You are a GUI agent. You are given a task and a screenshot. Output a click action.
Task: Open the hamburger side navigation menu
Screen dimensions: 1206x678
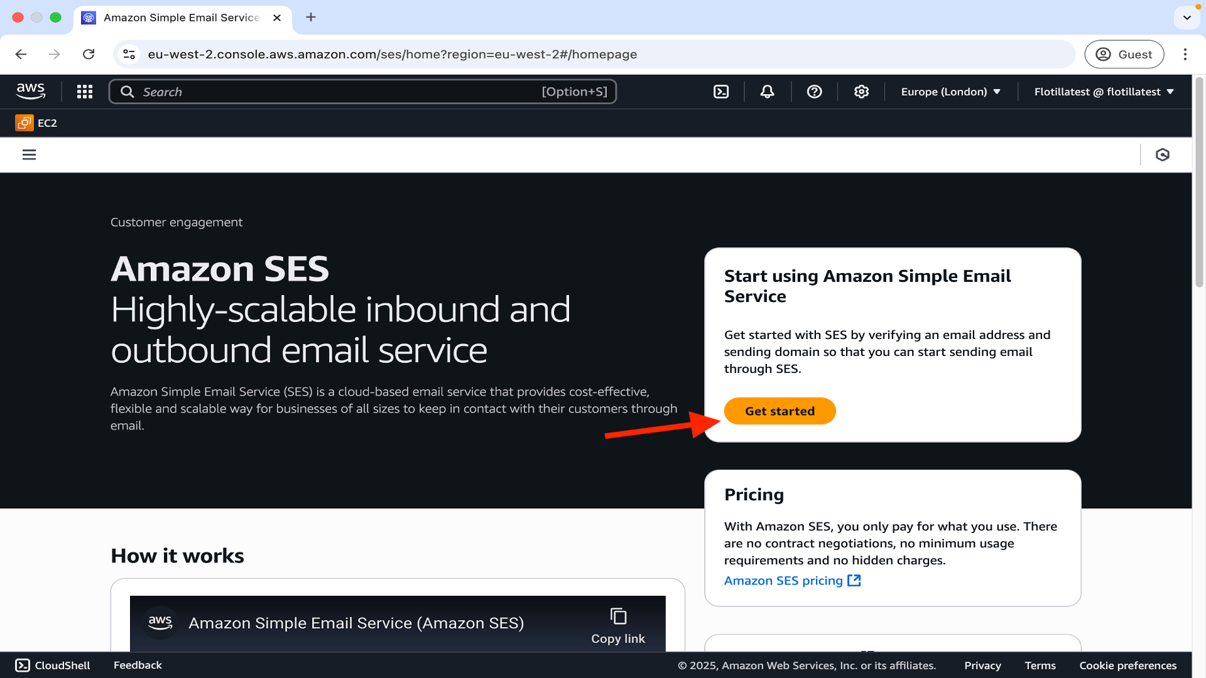coord(30,154)
